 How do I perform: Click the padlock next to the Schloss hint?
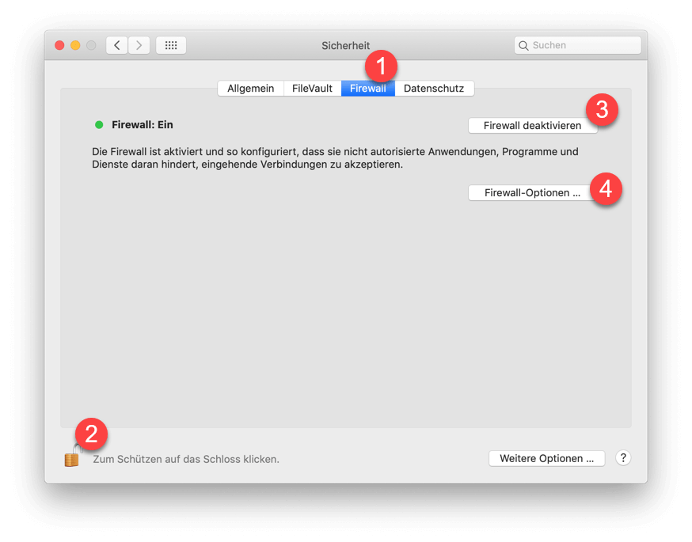(71, 457)
